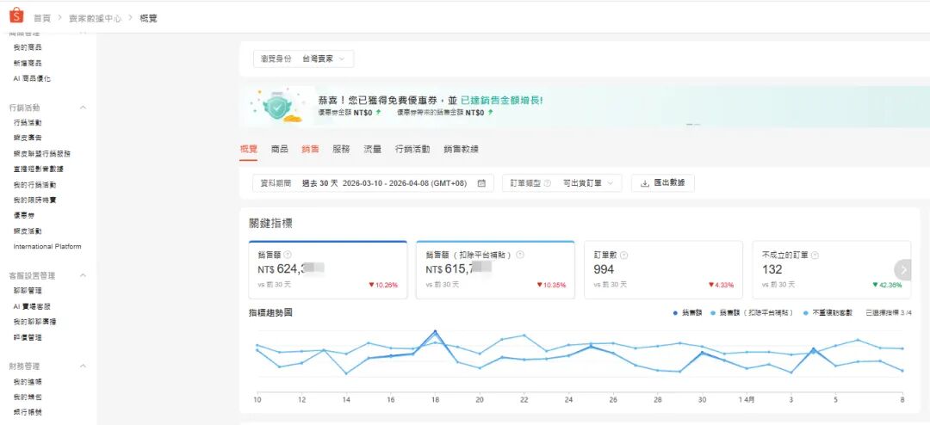Collapse the 財務管理 sidebar section

click(83, 366)
